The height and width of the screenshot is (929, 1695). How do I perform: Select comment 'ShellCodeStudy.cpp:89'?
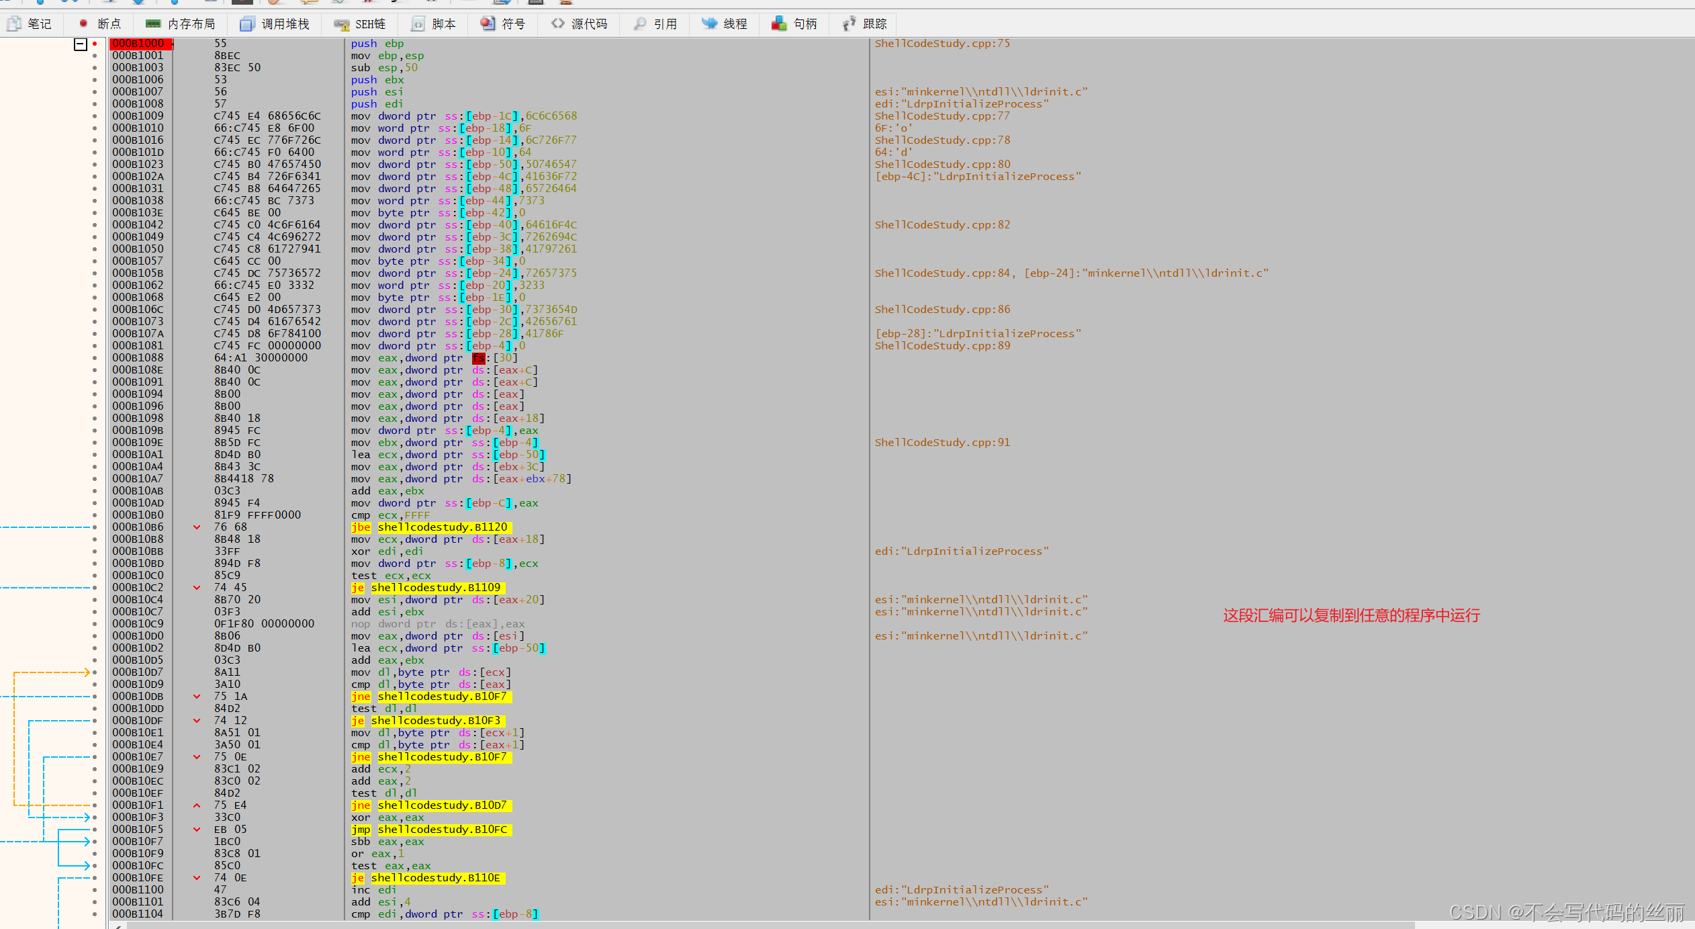(x=942, y=346)
